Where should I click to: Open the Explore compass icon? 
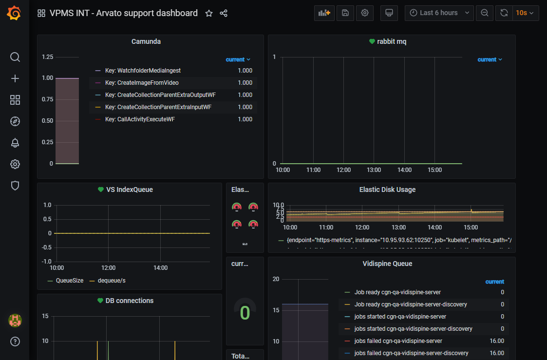[x=15, y=121]
